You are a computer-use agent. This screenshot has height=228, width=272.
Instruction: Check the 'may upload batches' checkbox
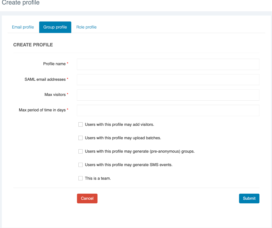80,138
